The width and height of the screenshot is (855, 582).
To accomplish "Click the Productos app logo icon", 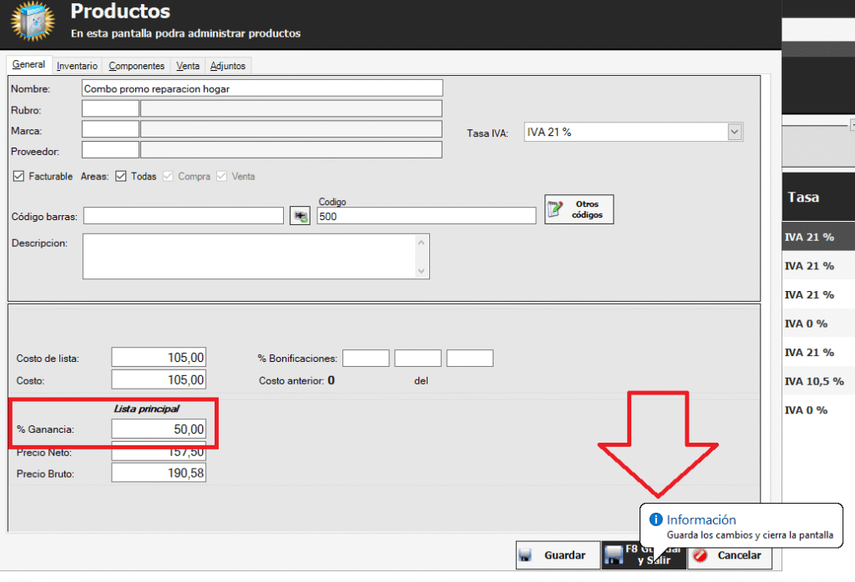I will [x=30, y=23].
